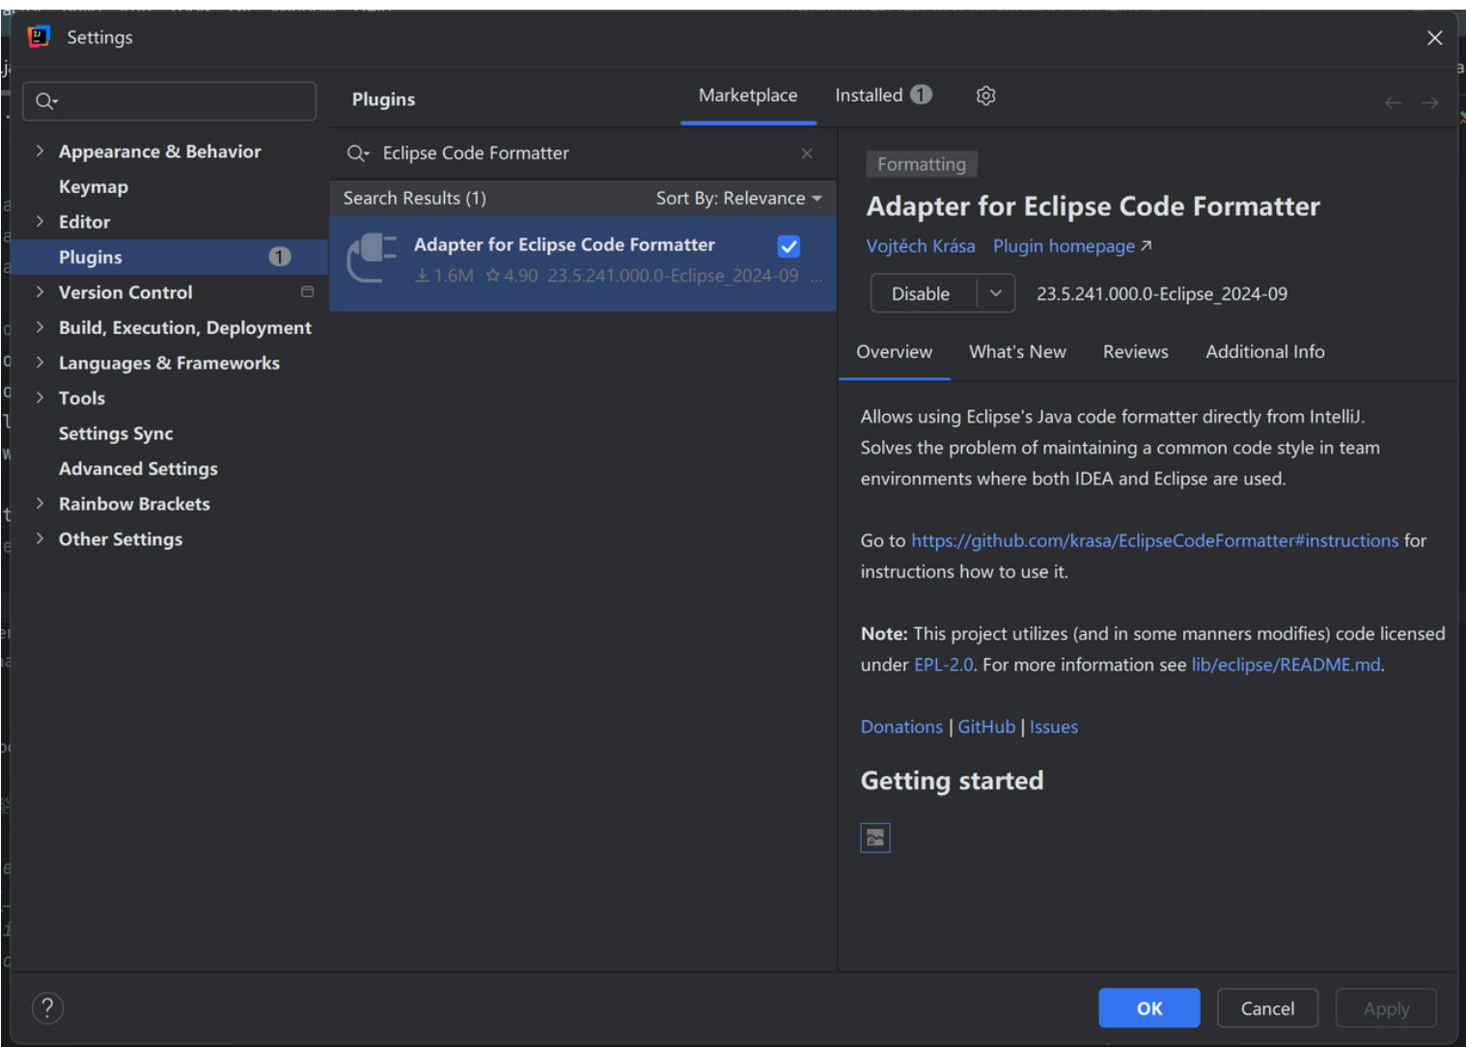Click the Installed tab count badge

[x=922, y=95]
